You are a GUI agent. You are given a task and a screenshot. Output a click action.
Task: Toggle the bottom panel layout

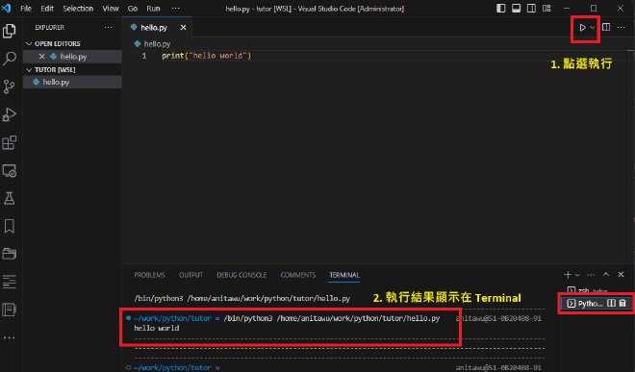pos(517,8)
